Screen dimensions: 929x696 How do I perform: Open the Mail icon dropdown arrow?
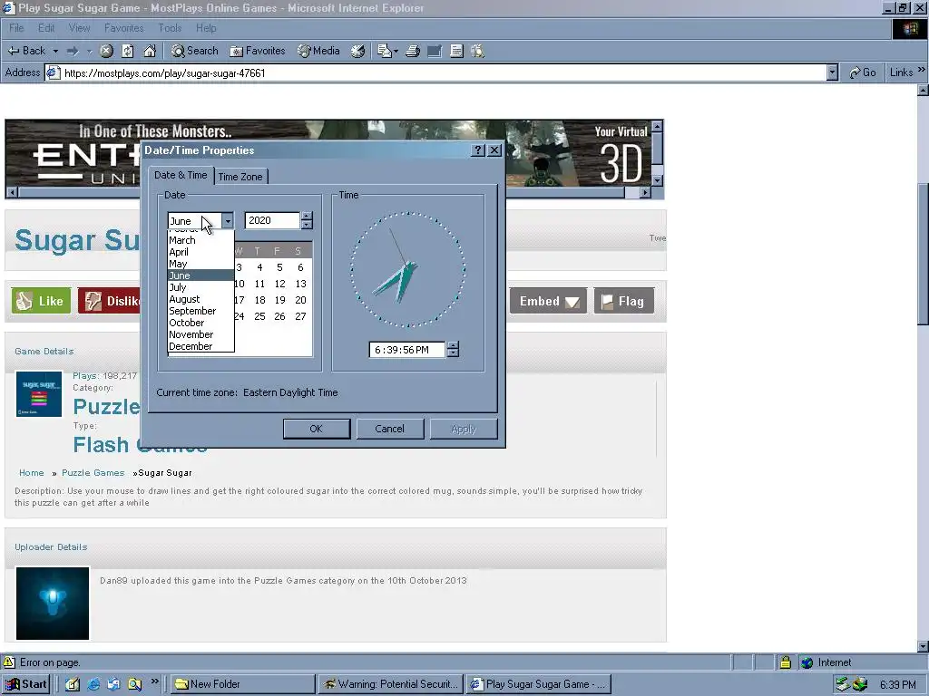pyautogui.click(x=396, y=51)
